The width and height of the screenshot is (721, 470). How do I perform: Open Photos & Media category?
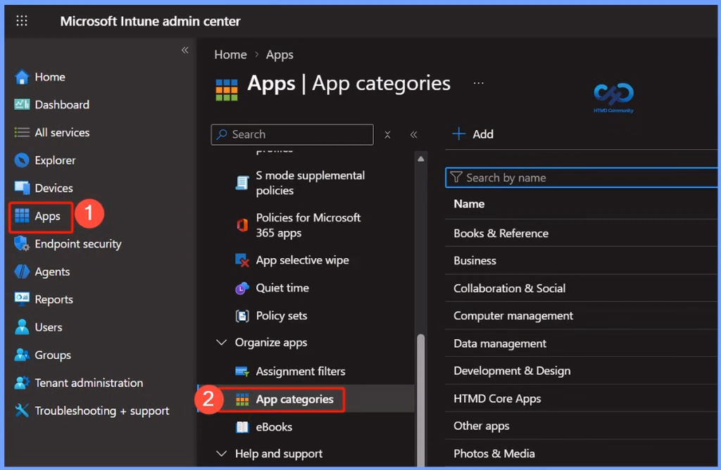click(x=581, y=453)
